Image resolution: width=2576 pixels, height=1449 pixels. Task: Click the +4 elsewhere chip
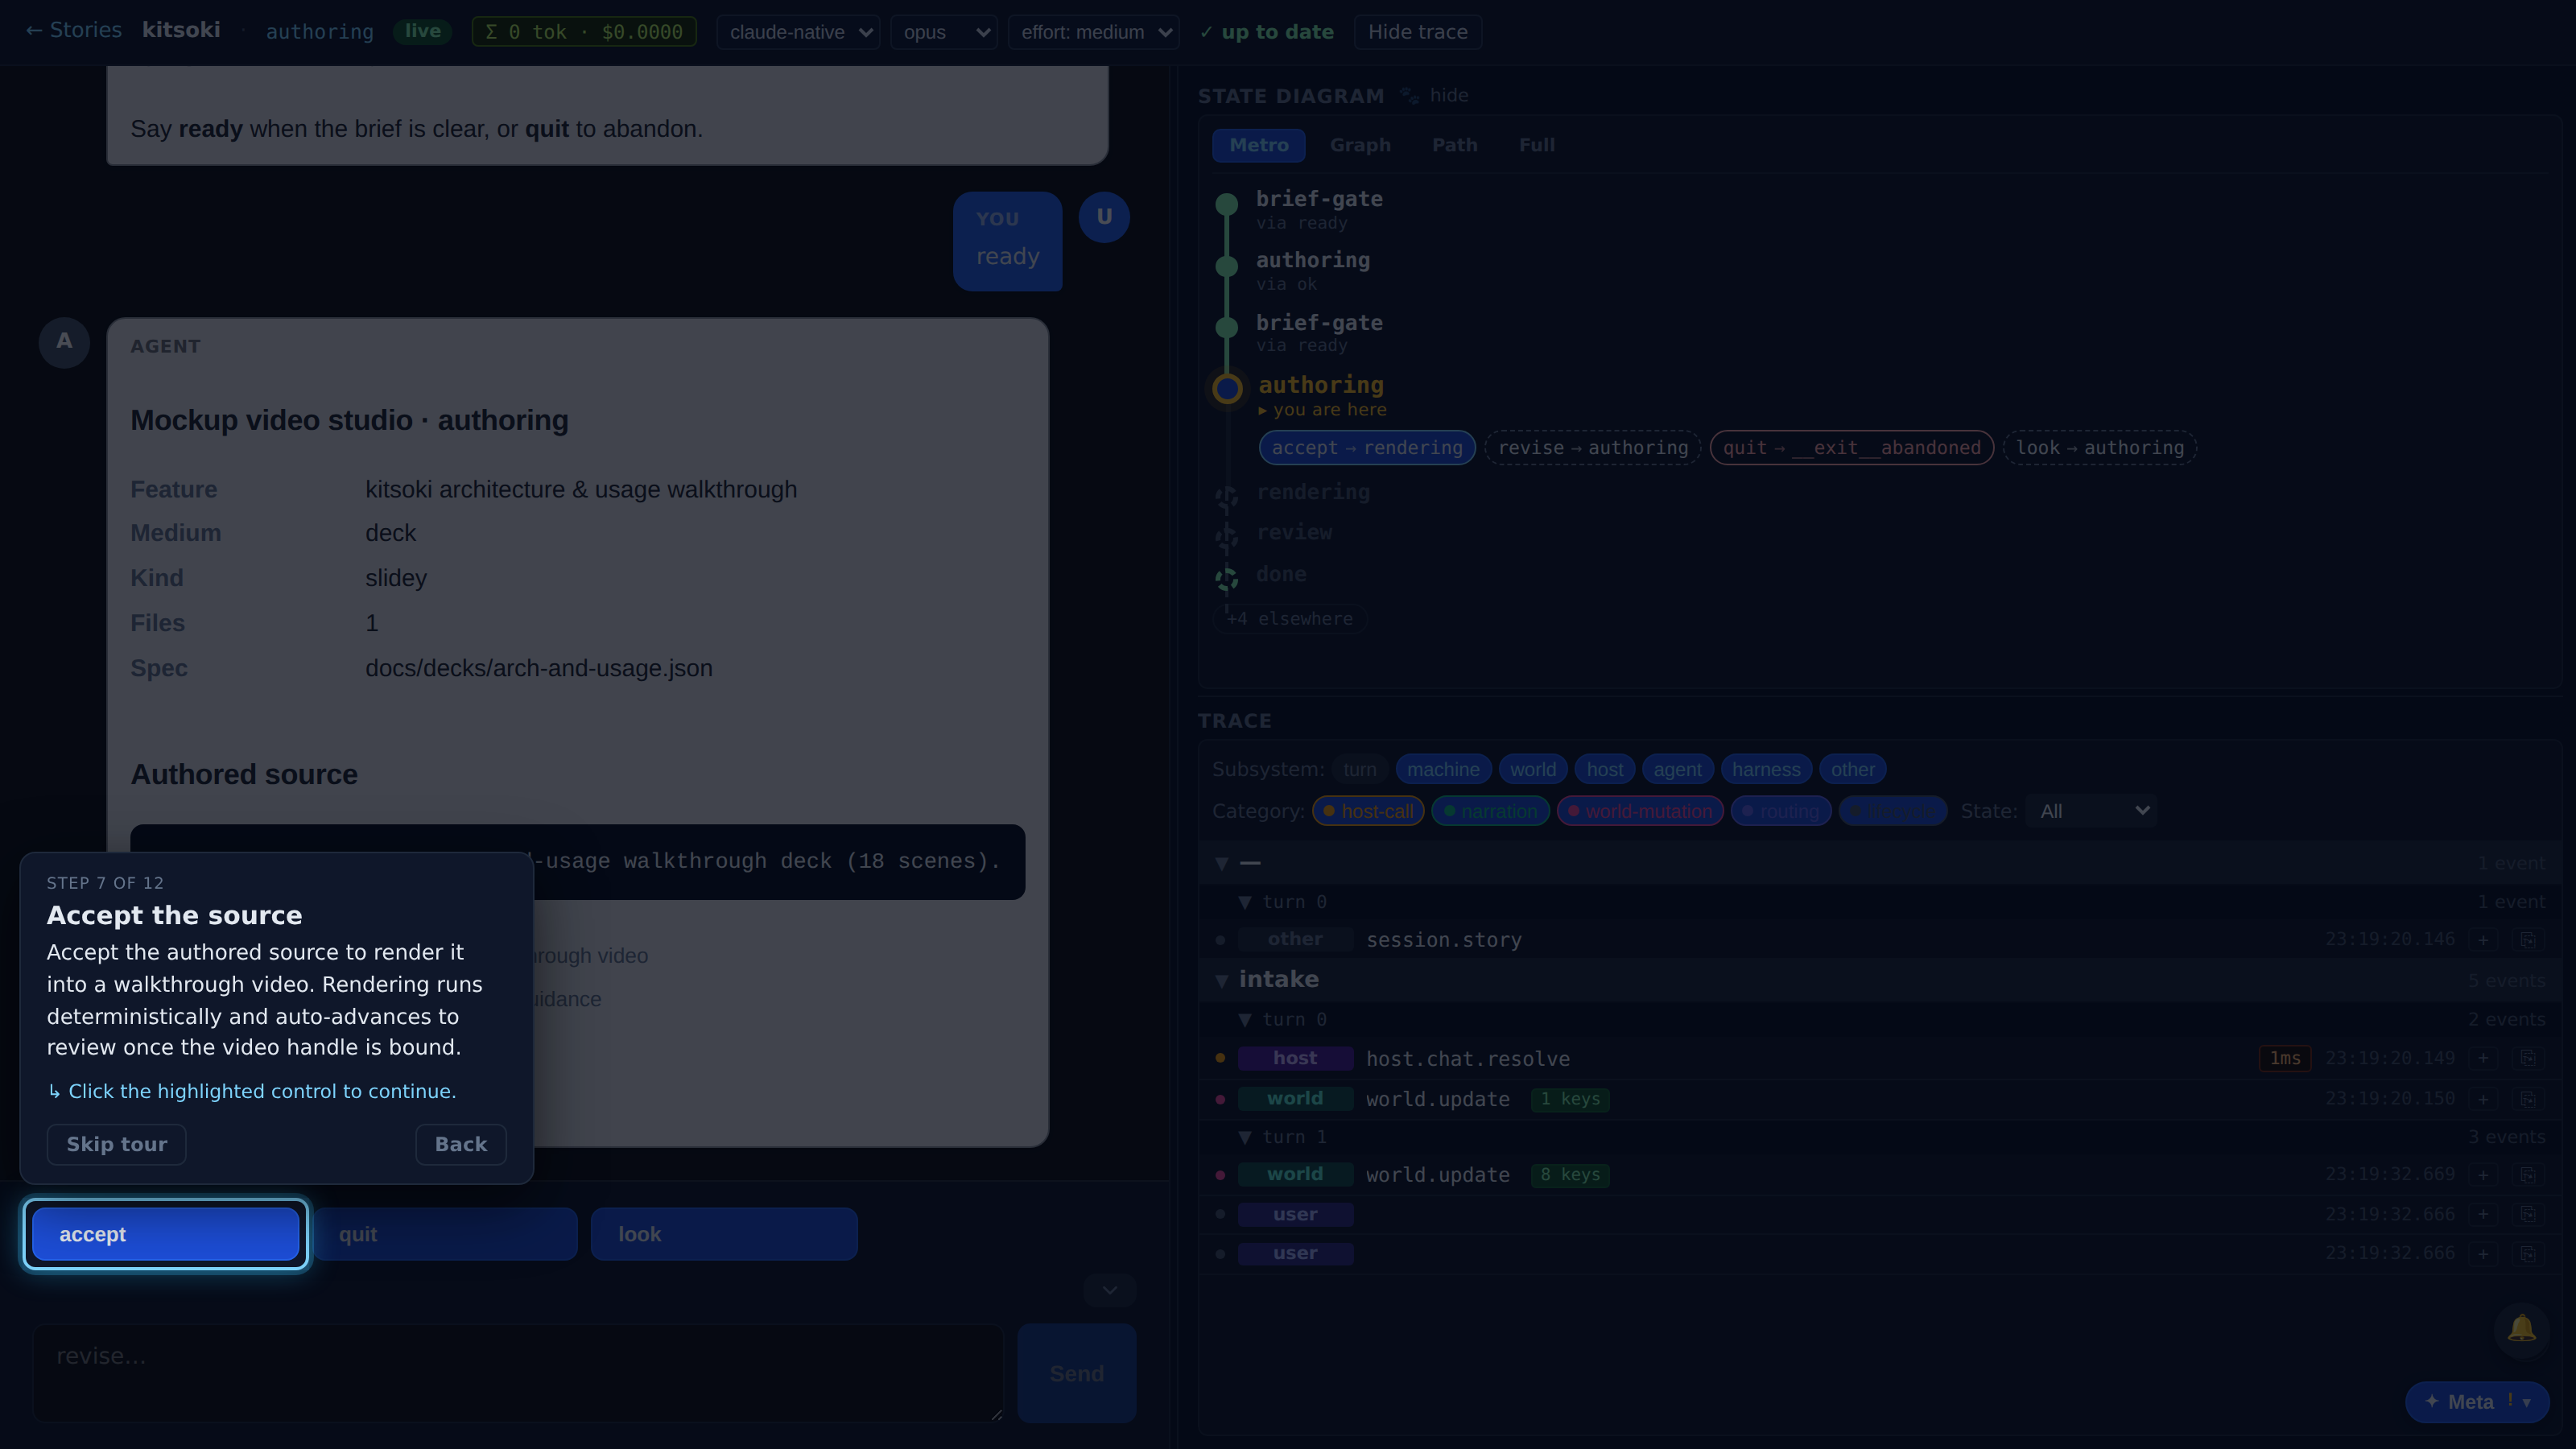pos(1290,619)
